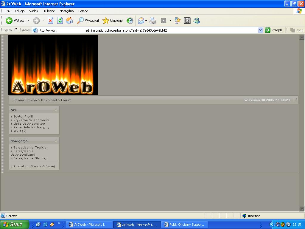Image resolution: width=305 pixels, height=229 pixels.
Task: Open Prywatne Wiadomości link
Action: pyautogui.click(x=31, y=120)
